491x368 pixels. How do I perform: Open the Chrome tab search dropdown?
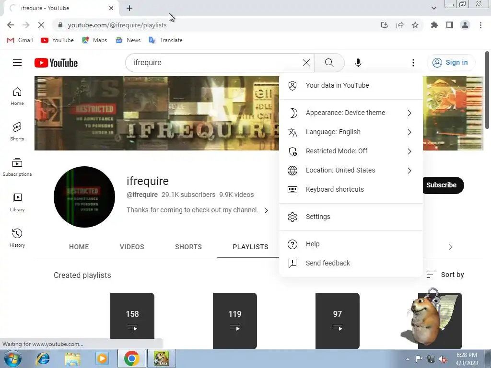[x=433, y=8]
